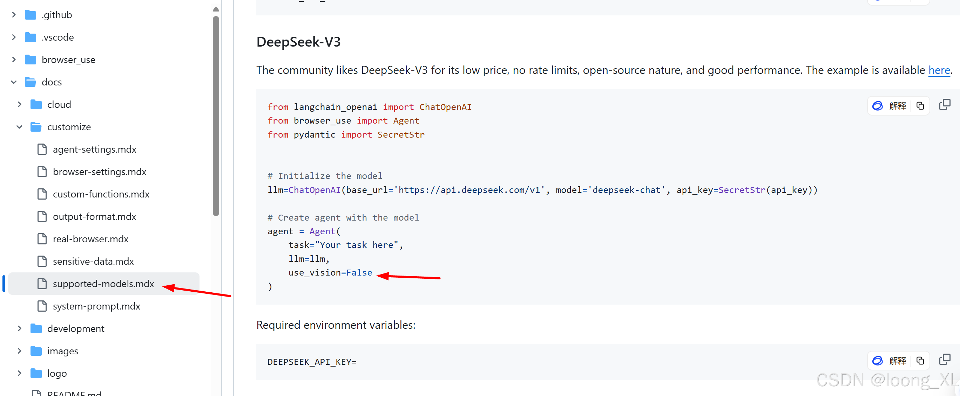Viewport: 960px width, 396px height.
Task: Copy the DEEPSEEK_API_KEY snippet with GitHub's copy icon
Action: 944,360
